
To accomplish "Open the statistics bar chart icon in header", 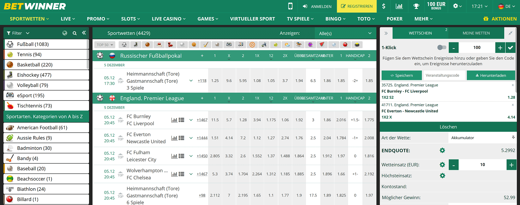I will point(399,6).
